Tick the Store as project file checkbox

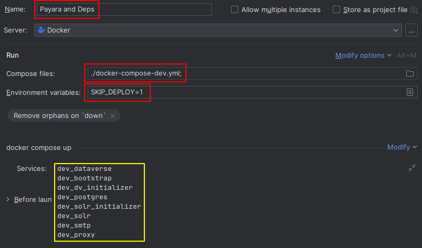336,10
